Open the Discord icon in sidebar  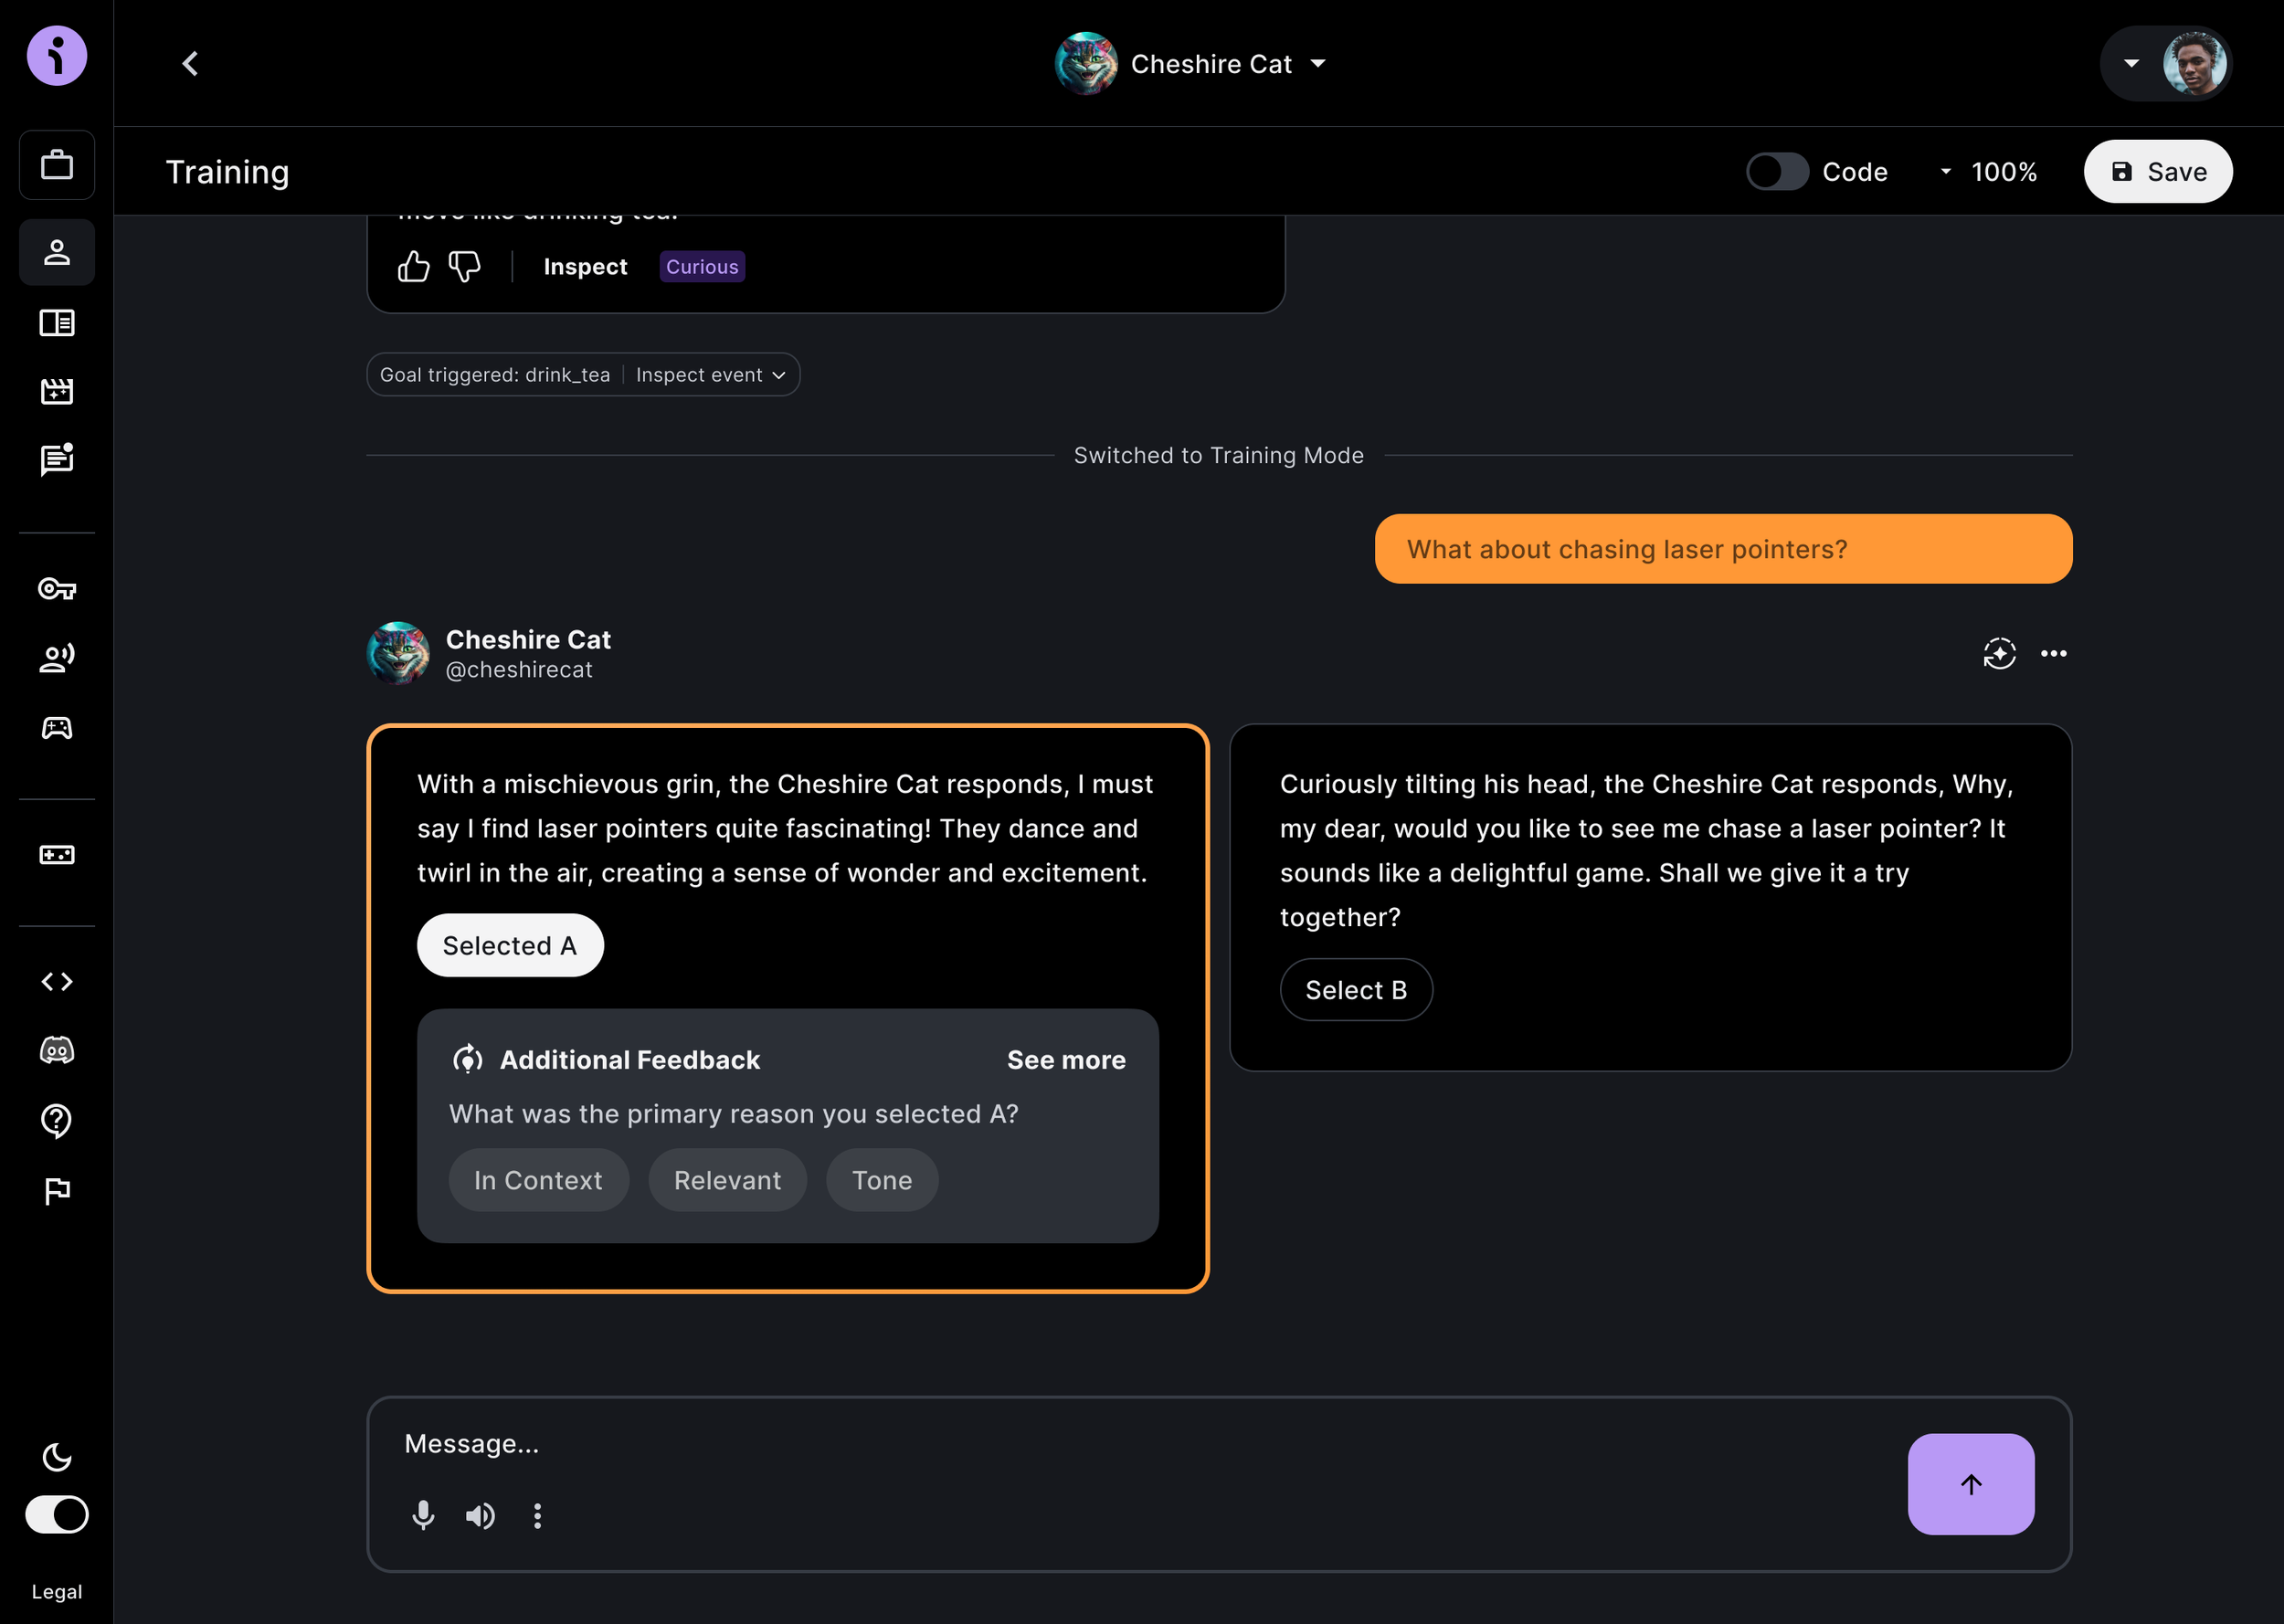(x=57, y=1050)
